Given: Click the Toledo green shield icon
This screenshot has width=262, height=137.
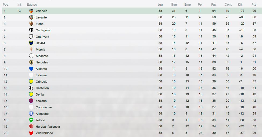Looking at the screenshot, I should tap(31, 120).
